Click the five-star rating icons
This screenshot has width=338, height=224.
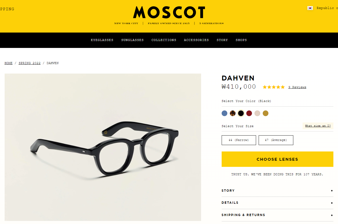pos(274,87)
